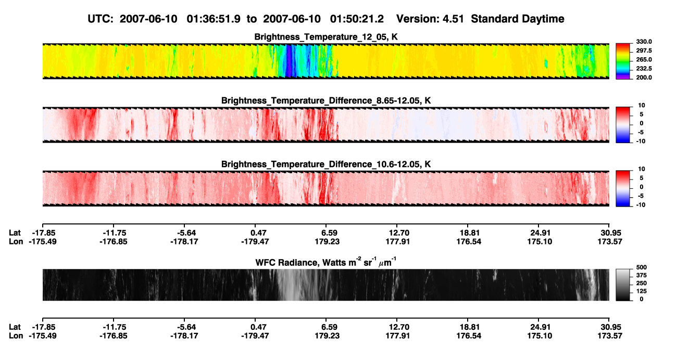The height and width of the screenshot is (347, 677).
Task: Click the -17.85 latitude label on upper axis
Action: tap(43, 233)
